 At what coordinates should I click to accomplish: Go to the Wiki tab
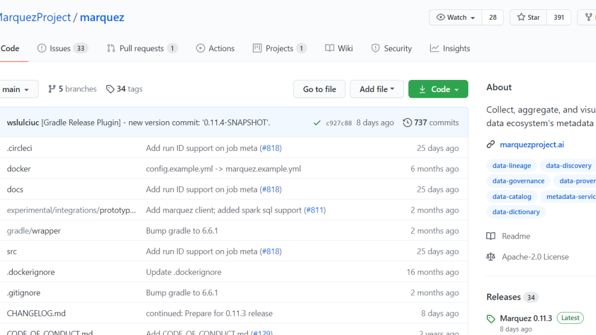[x=339, y=48]
